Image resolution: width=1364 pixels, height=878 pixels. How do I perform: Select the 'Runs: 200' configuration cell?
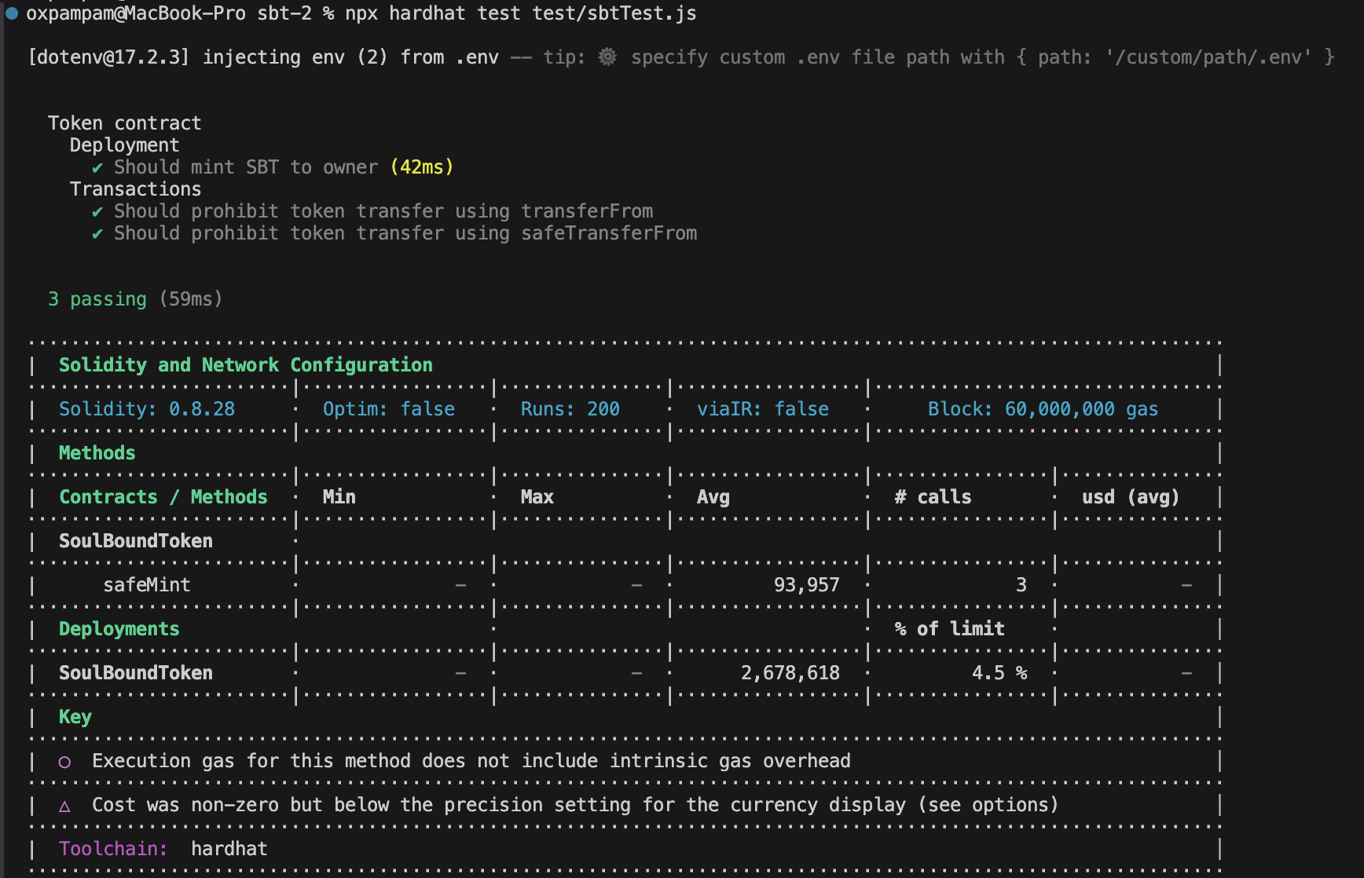(570, 409)
